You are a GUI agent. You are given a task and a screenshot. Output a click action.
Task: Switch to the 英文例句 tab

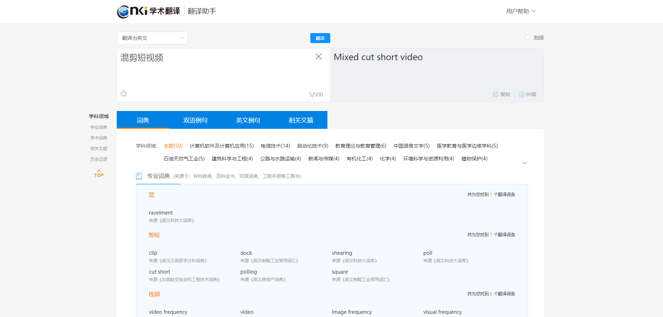(x=248, y=120)
